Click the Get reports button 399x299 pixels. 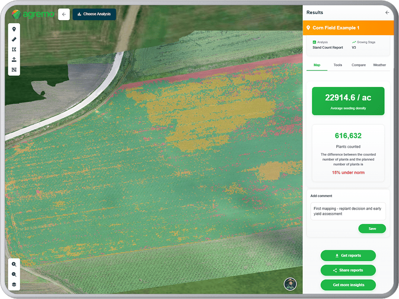pos(348,256)
